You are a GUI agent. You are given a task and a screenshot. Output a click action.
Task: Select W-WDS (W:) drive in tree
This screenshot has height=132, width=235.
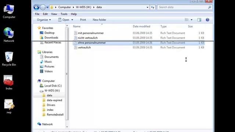(x=52, y=91)
